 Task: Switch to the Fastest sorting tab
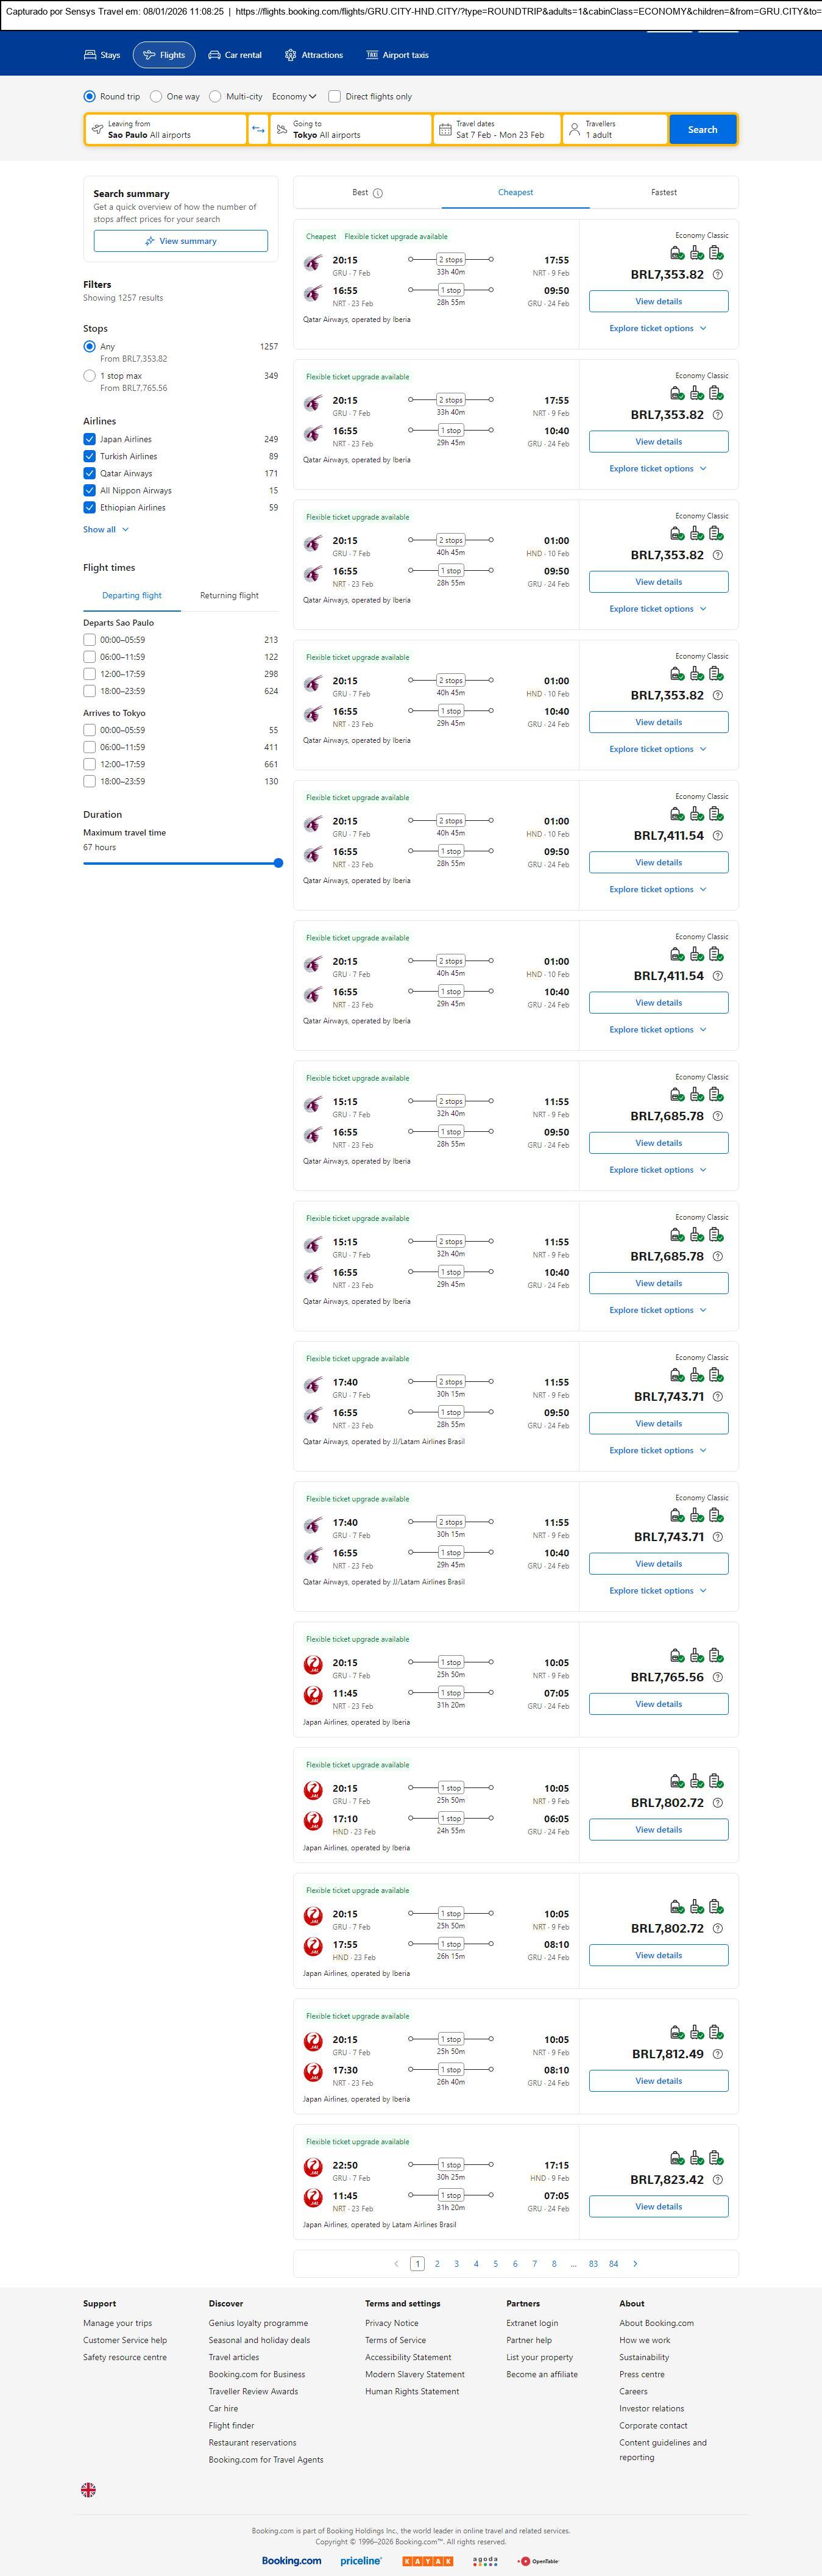[663, 192]
